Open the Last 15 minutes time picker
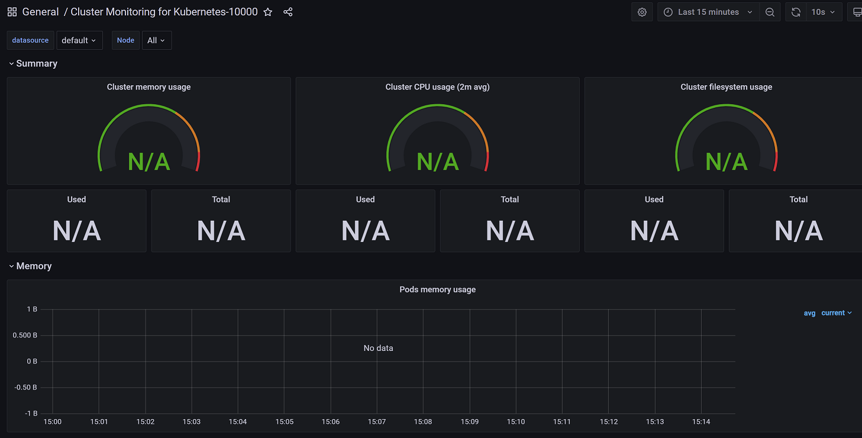Screen dimensions: 862x438 (x=708, y=12)
